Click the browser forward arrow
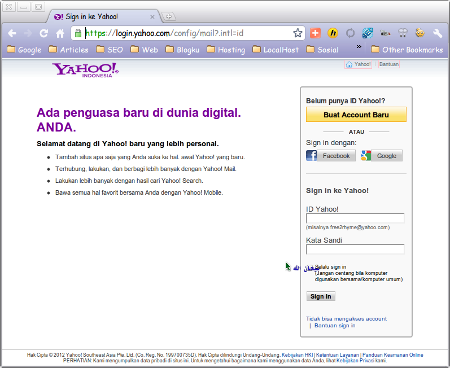This screenshot has width=450, height=368. pyautogui.click(x=28, y=33)
